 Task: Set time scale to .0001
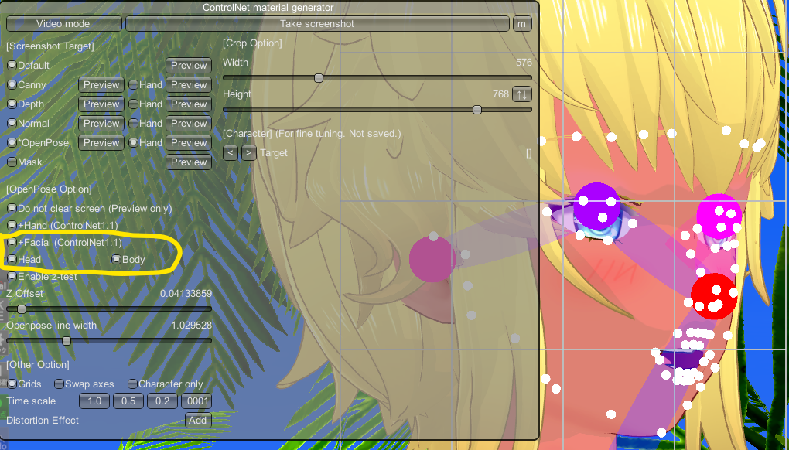(x=196, y=401)
